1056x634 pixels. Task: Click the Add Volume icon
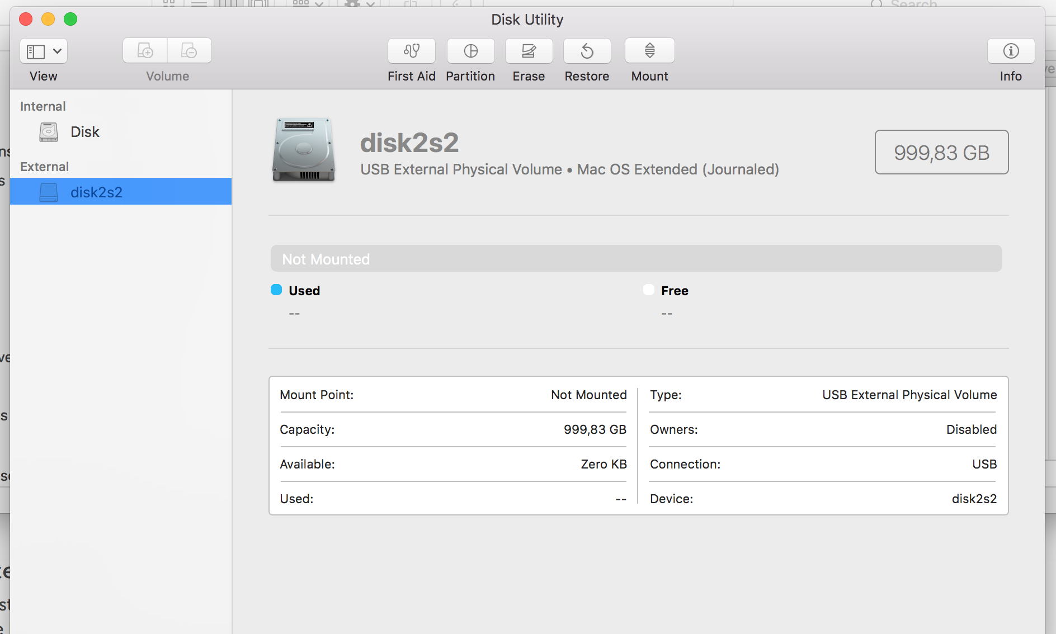click(145, 51)
